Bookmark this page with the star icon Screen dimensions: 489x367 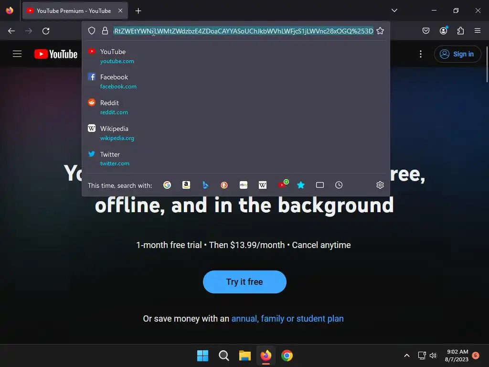click(x=380, y=31)
